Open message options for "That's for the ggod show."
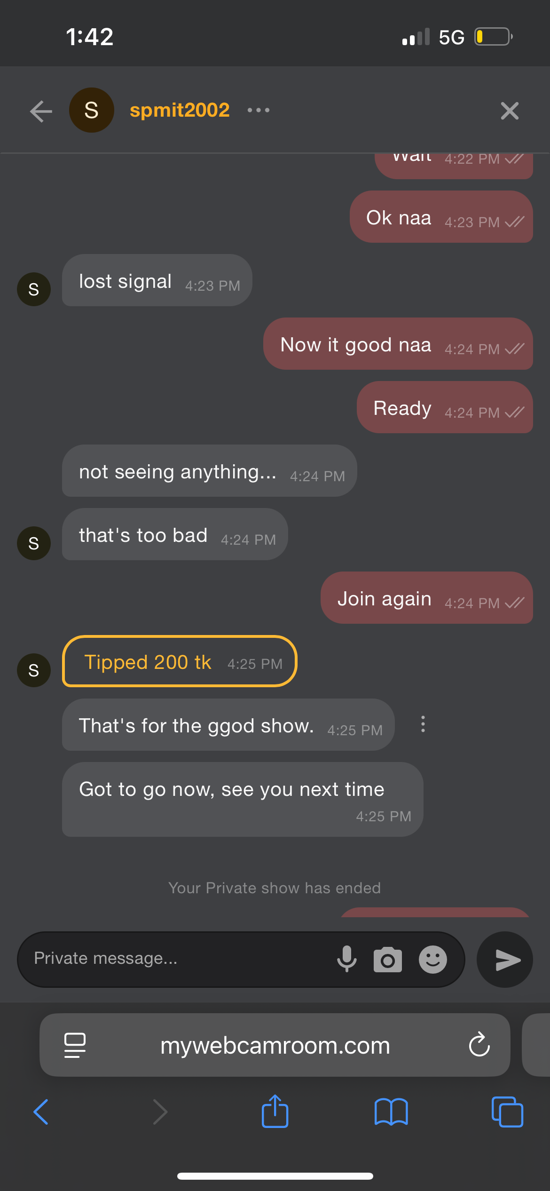 (x=423, y=724)
